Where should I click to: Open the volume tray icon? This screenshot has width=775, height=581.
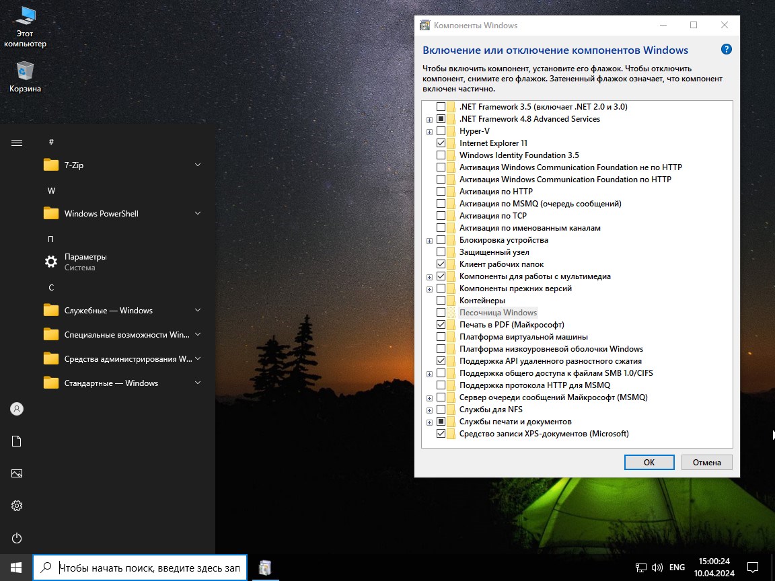pos(657,568)
